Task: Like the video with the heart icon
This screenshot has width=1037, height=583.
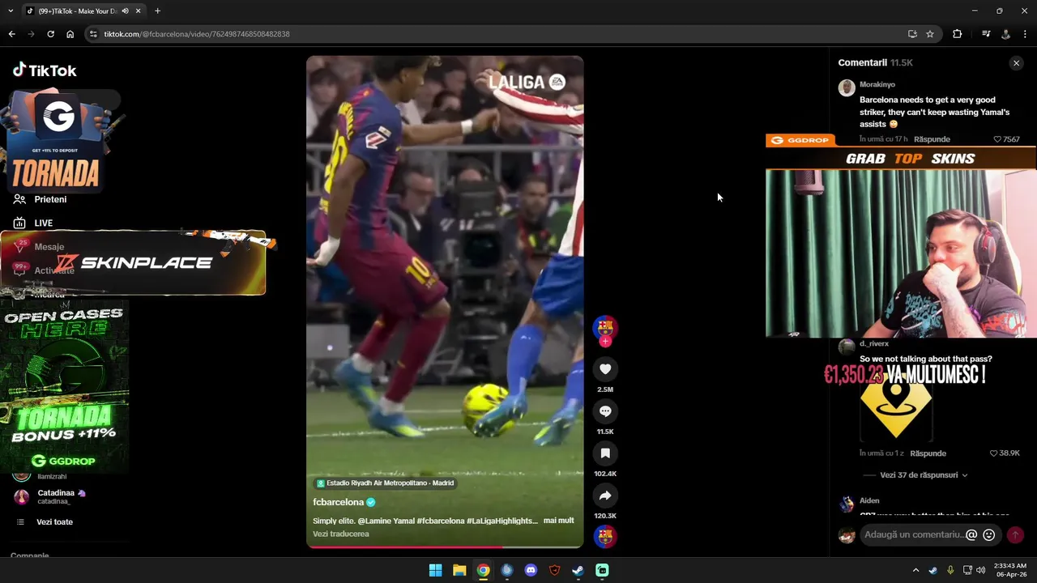Action: [x=605, y=369]
